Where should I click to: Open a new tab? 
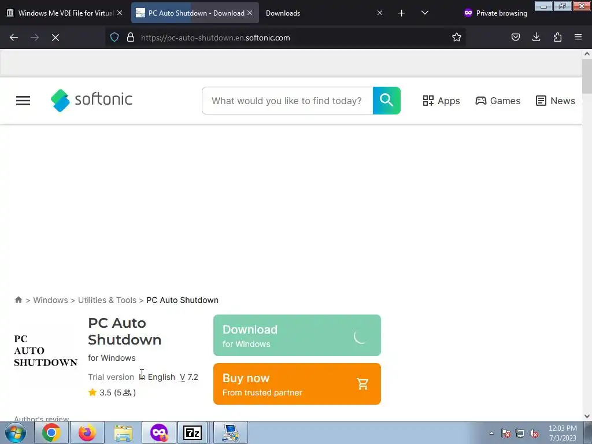(x=401, y=13)
